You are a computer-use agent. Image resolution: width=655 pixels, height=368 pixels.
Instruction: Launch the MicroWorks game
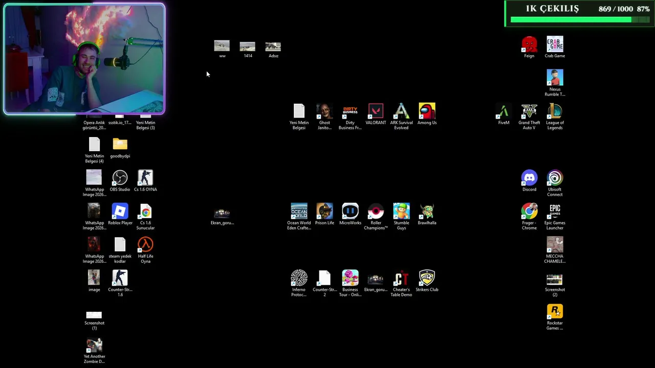(350, 212)
